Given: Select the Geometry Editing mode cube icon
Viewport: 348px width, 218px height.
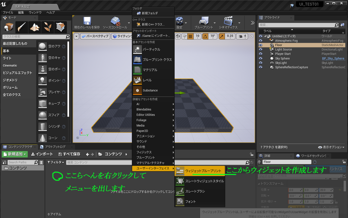Looking at the screenshot, I should [60, 27].
